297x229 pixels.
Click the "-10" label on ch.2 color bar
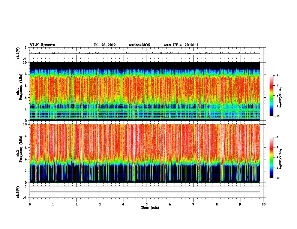[x=277, y=178]
